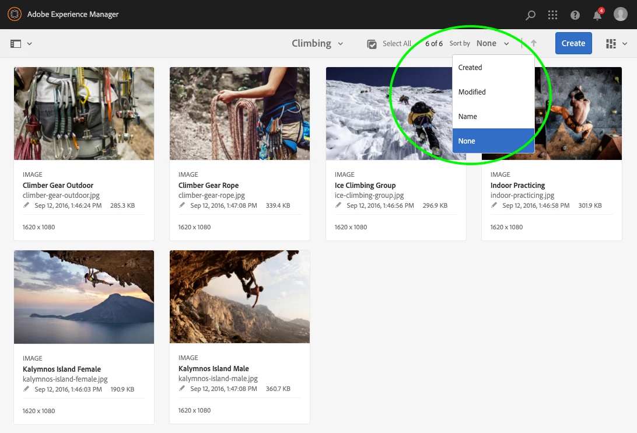
Task: Click the filename kalymnos-island-male.jpg
Action: 218,379
